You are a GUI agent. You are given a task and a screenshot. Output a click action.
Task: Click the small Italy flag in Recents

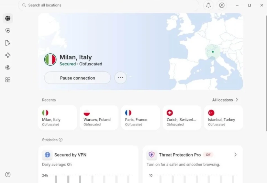pyautogui.click(x=45, y=113)
